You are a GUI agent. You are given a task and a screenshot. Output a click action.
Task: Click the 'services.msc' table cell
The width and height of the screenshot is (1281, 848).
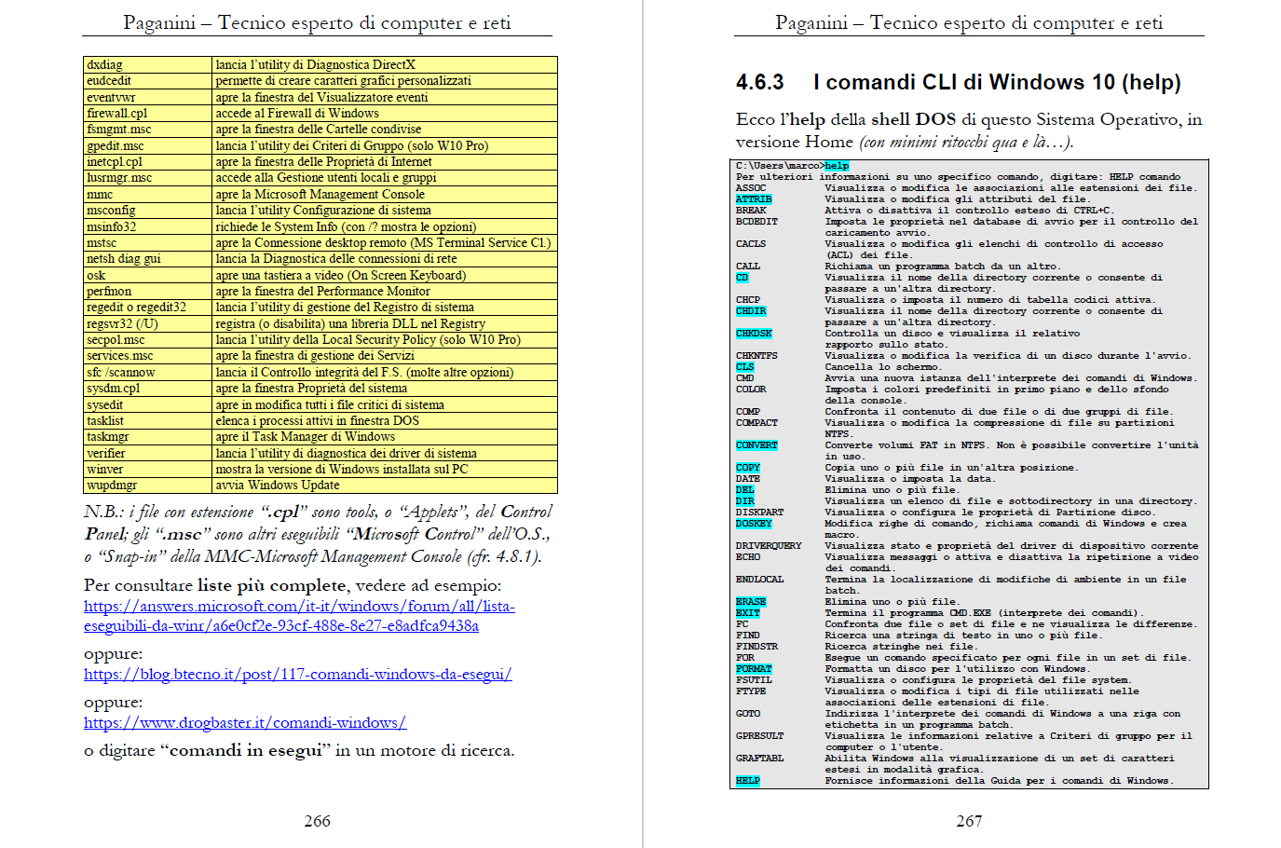click(148, 356)
